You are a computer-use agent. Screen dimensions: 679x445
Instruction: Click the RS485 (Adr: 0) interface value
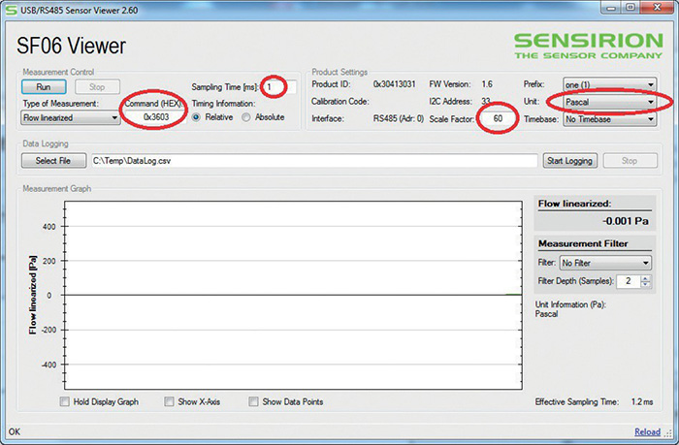click(x=399, y=119)
